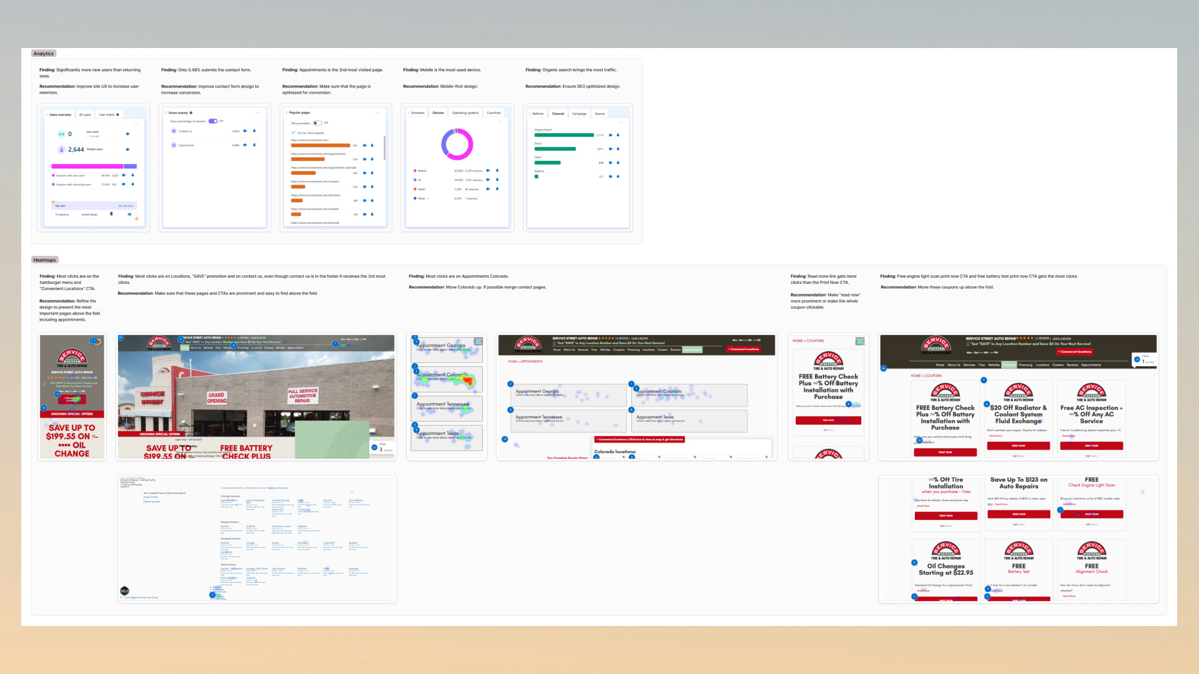Open three-dot menu in Devices card
The height and width of the screenshot is (674, 1199).
500,122
